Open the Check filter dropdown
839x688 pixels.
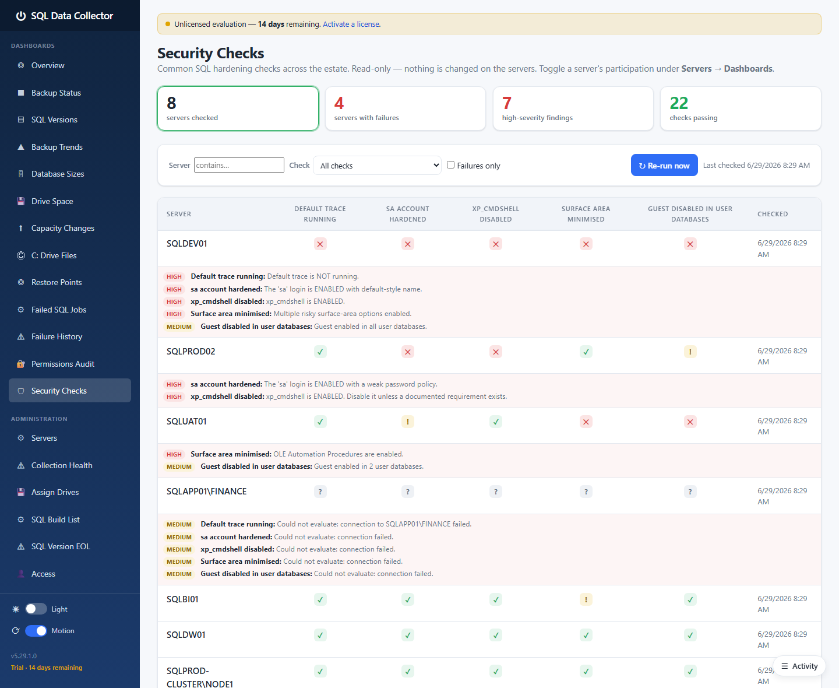click(x=378, y=166)
